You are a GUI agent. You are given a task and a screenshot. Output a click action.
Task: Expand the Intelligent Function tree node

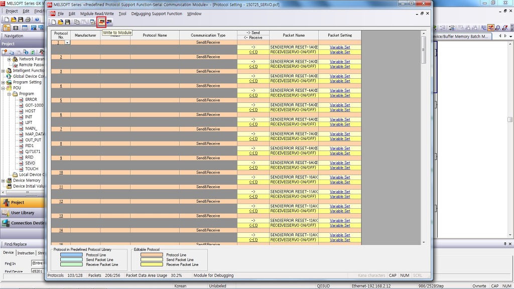[3, 71]
